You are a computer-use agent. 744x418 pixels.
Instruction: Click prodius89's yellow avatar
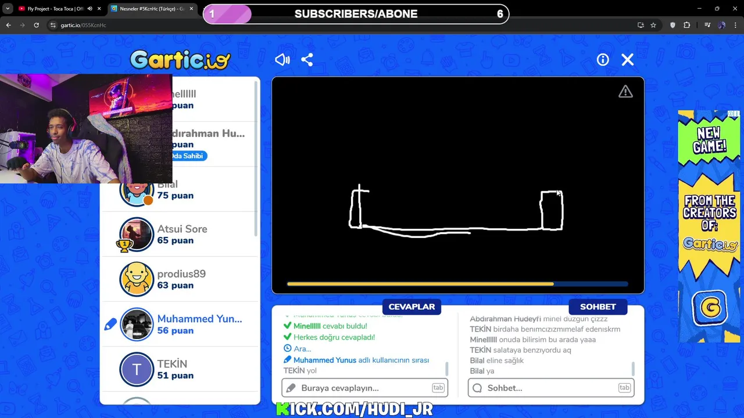[x=137, y=279]
